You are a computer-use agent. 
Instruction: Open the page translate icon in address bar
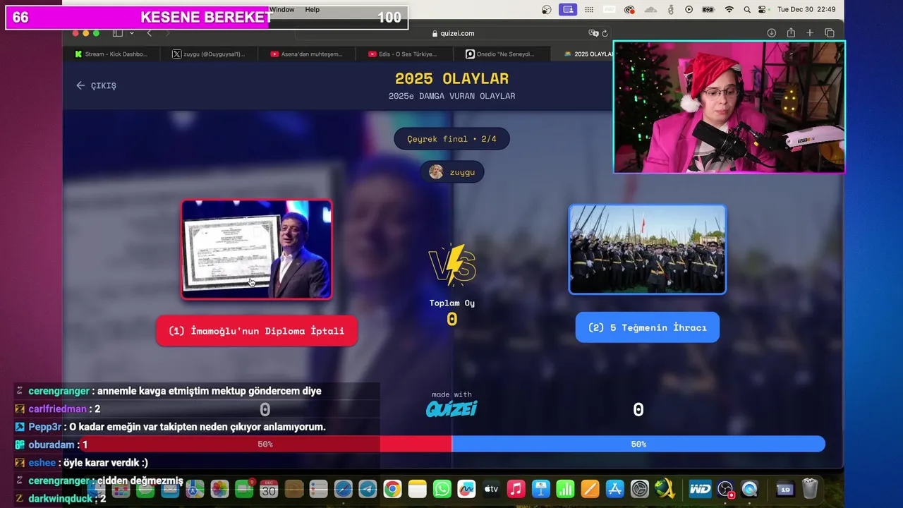tap(593, 33)
